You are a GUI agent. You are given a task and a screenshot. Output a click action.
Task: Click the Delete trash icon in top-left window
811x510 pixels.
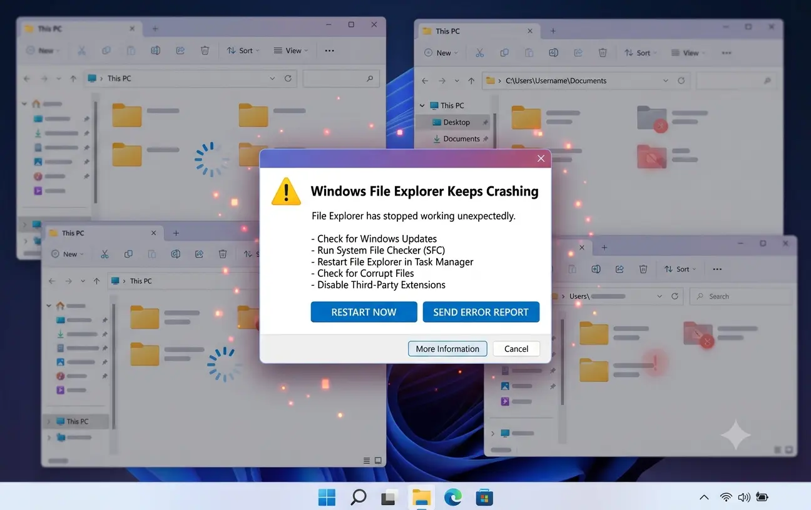click(x=205, y=51)
